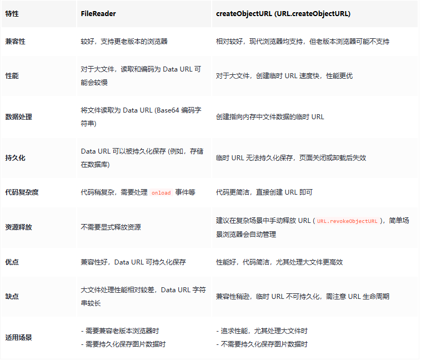Click the URL.revokeObjectURL inline code snippet
This screenshot has height=361, width=421.
coord(347,221)
